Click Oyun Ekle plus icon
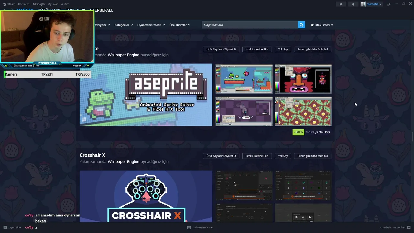The image size is (414, 233). [5, 227]
